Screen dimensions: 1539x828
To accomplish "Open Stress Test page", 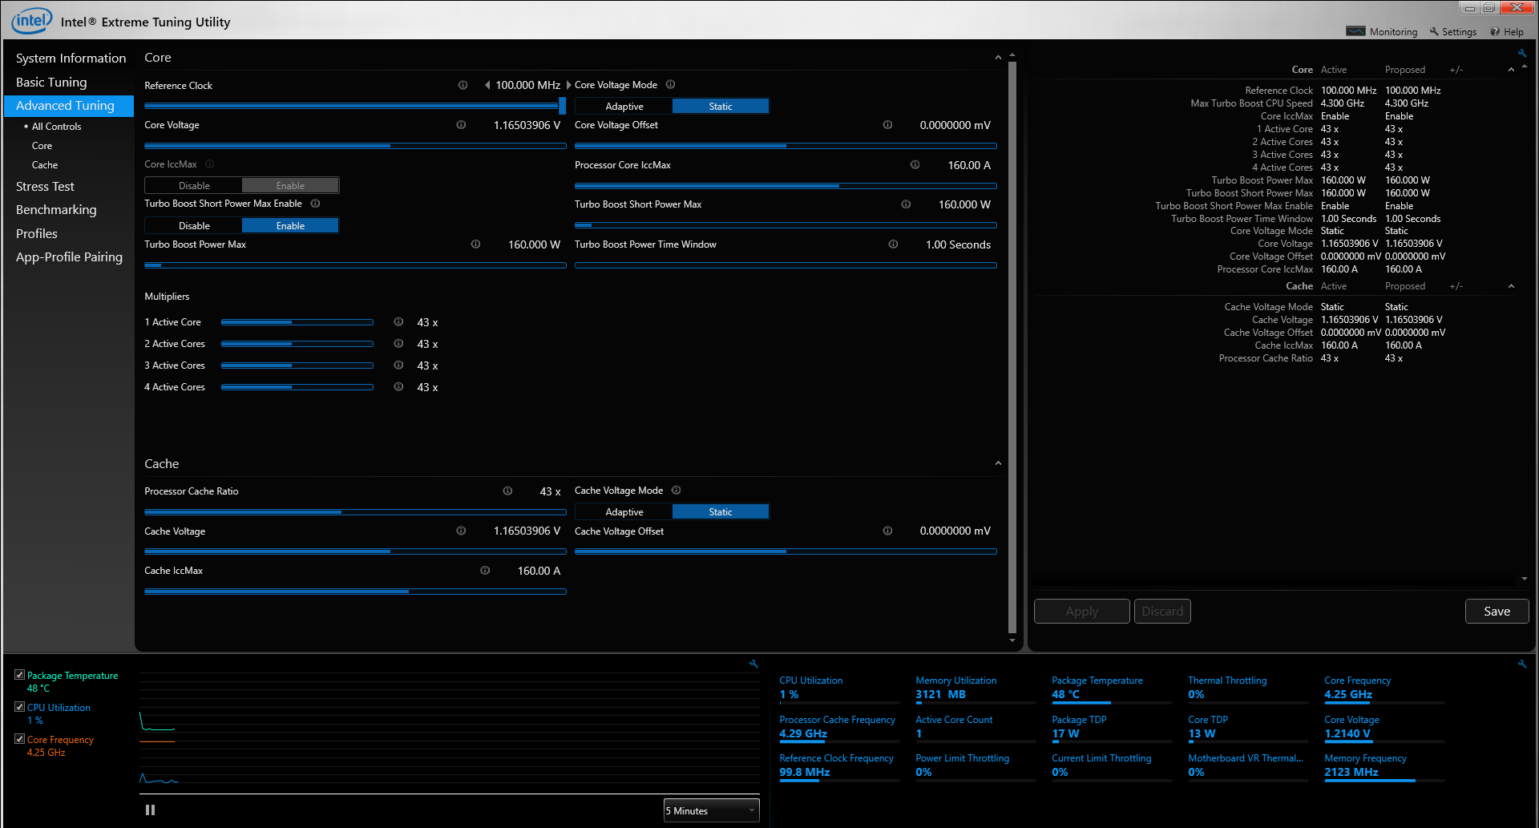I will (x=45, y=187).
